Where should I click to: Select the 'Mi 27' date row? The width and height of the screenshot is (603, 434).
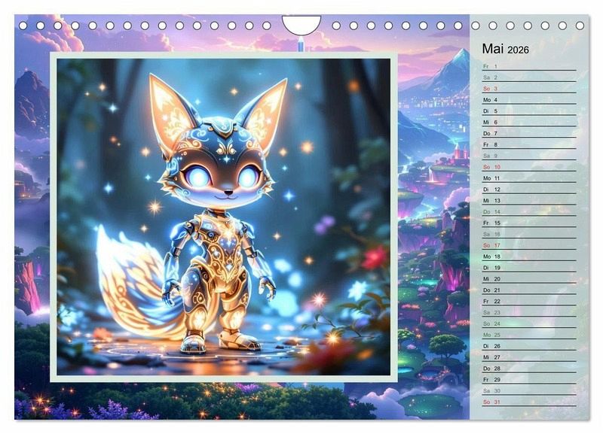point(529,357)
